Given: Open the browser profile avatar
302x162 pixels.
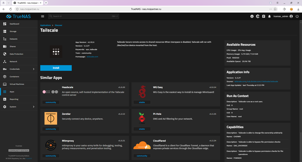Looking at the screenshot, I should pyautogui.click(x=271, y=3).
